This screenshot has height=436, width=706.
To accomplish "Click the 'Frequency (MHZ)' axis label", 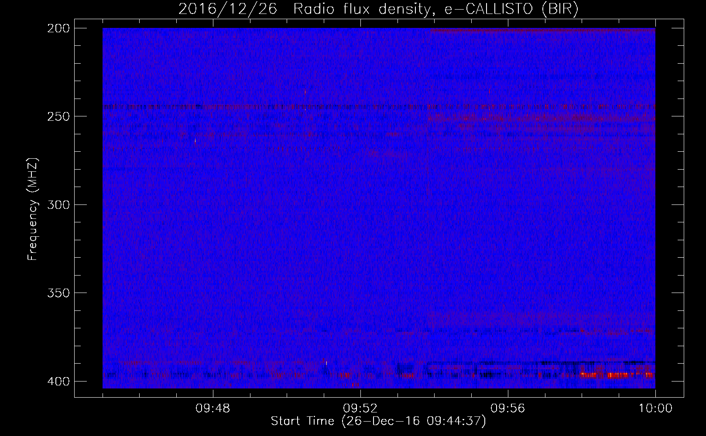I will (33, 209).
